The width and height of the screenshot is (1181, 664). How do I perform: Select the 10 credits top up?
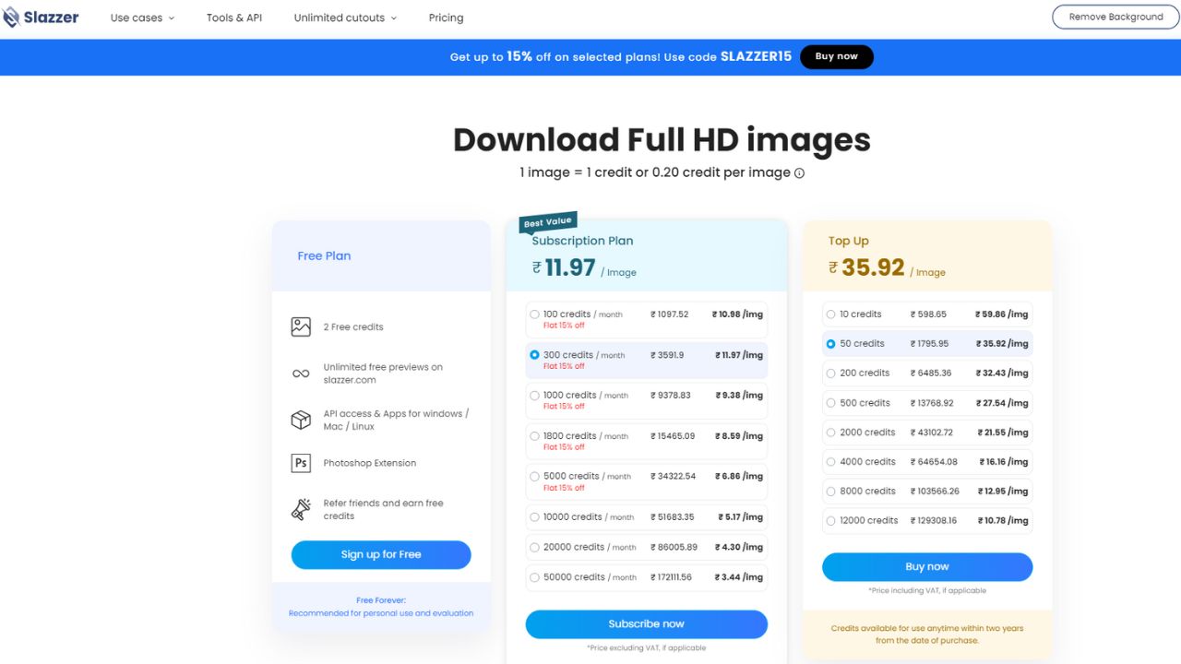pyautogui.click(x=927, y=314)
